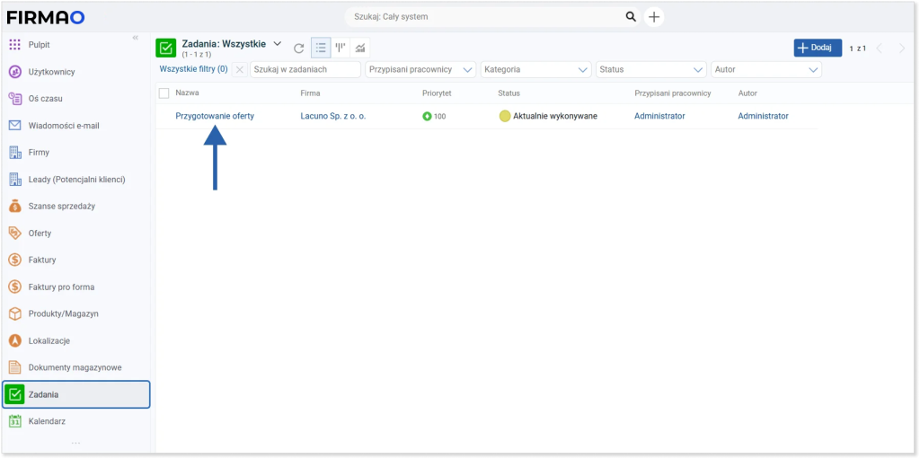Viewport: 920px width, 459px height.
Task: Click the refresh tasks list icon
Action: [299, 48]
